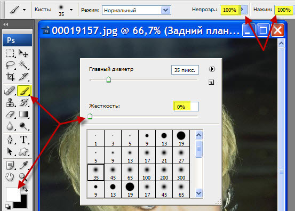Image resolution: width=295 pixels, height=211 pixels.
Task: Select the Type tool
Action: (x=23, y=140)
